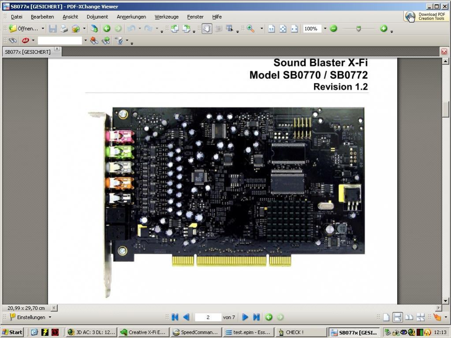Viewport: 451px width, 338px height.
Task: Open the zoom percentage dropdown
Action: click(x=325, y=29)
